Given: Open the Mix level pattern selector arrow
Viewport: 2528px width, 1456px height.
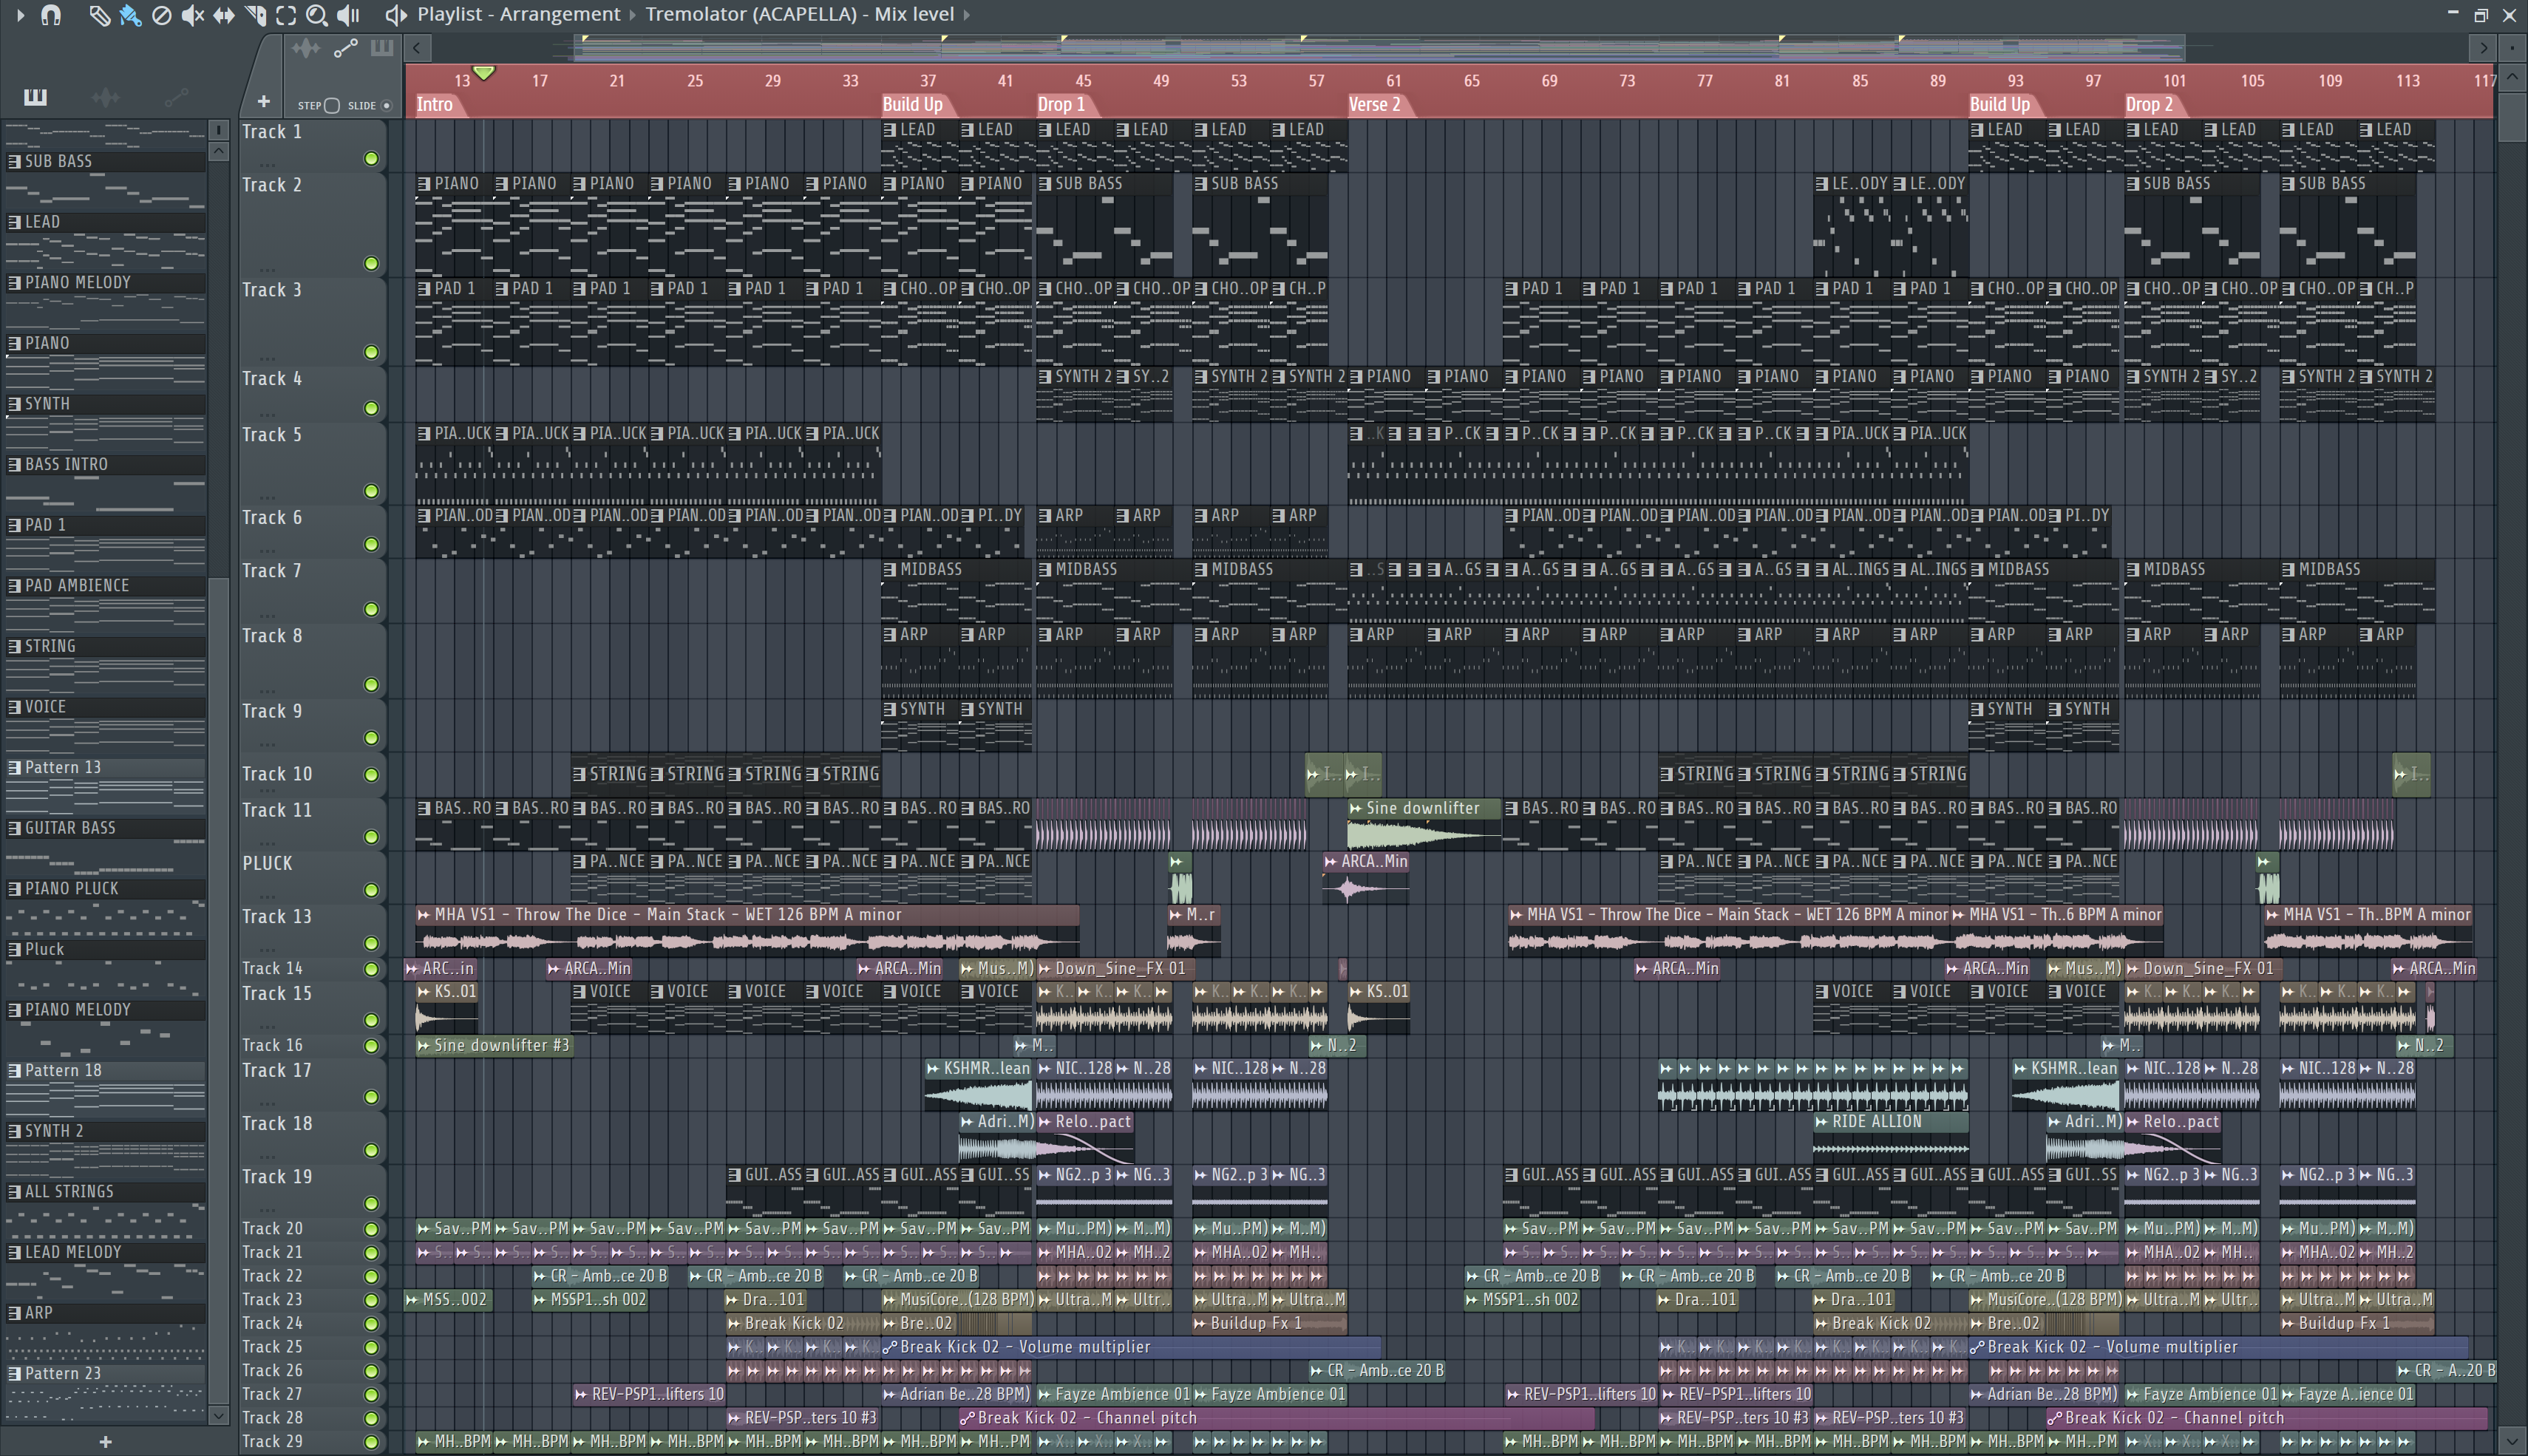Looking at the screenshot, I should click(x=966, y=15).
